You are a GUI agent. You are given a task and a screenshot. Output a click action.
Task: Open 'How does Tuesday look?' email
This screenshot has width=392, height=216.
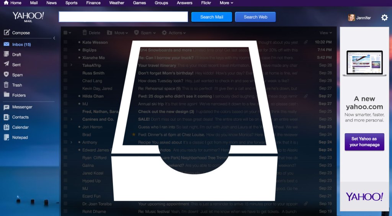pyautogui.click(x=160, y=81)
